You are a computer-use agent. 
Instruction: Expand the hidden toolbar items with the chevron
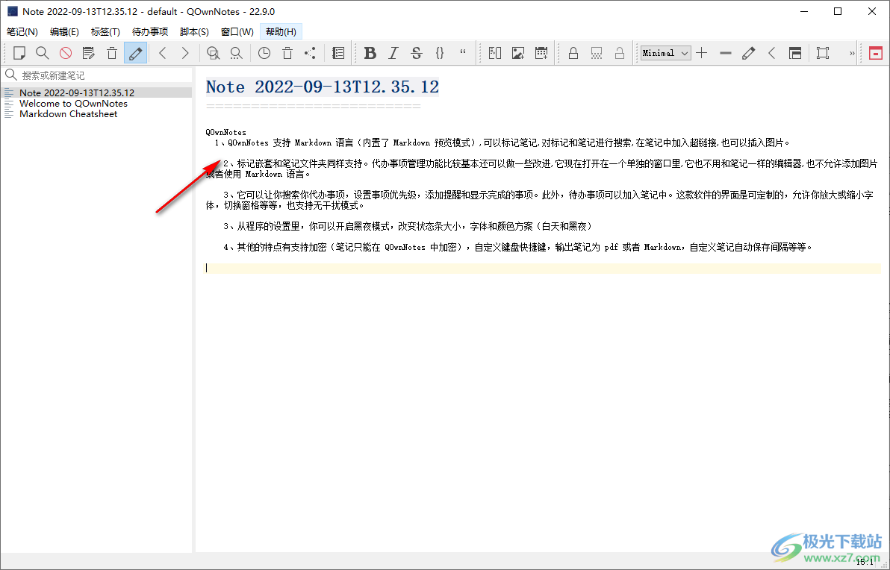coord(852,53)
